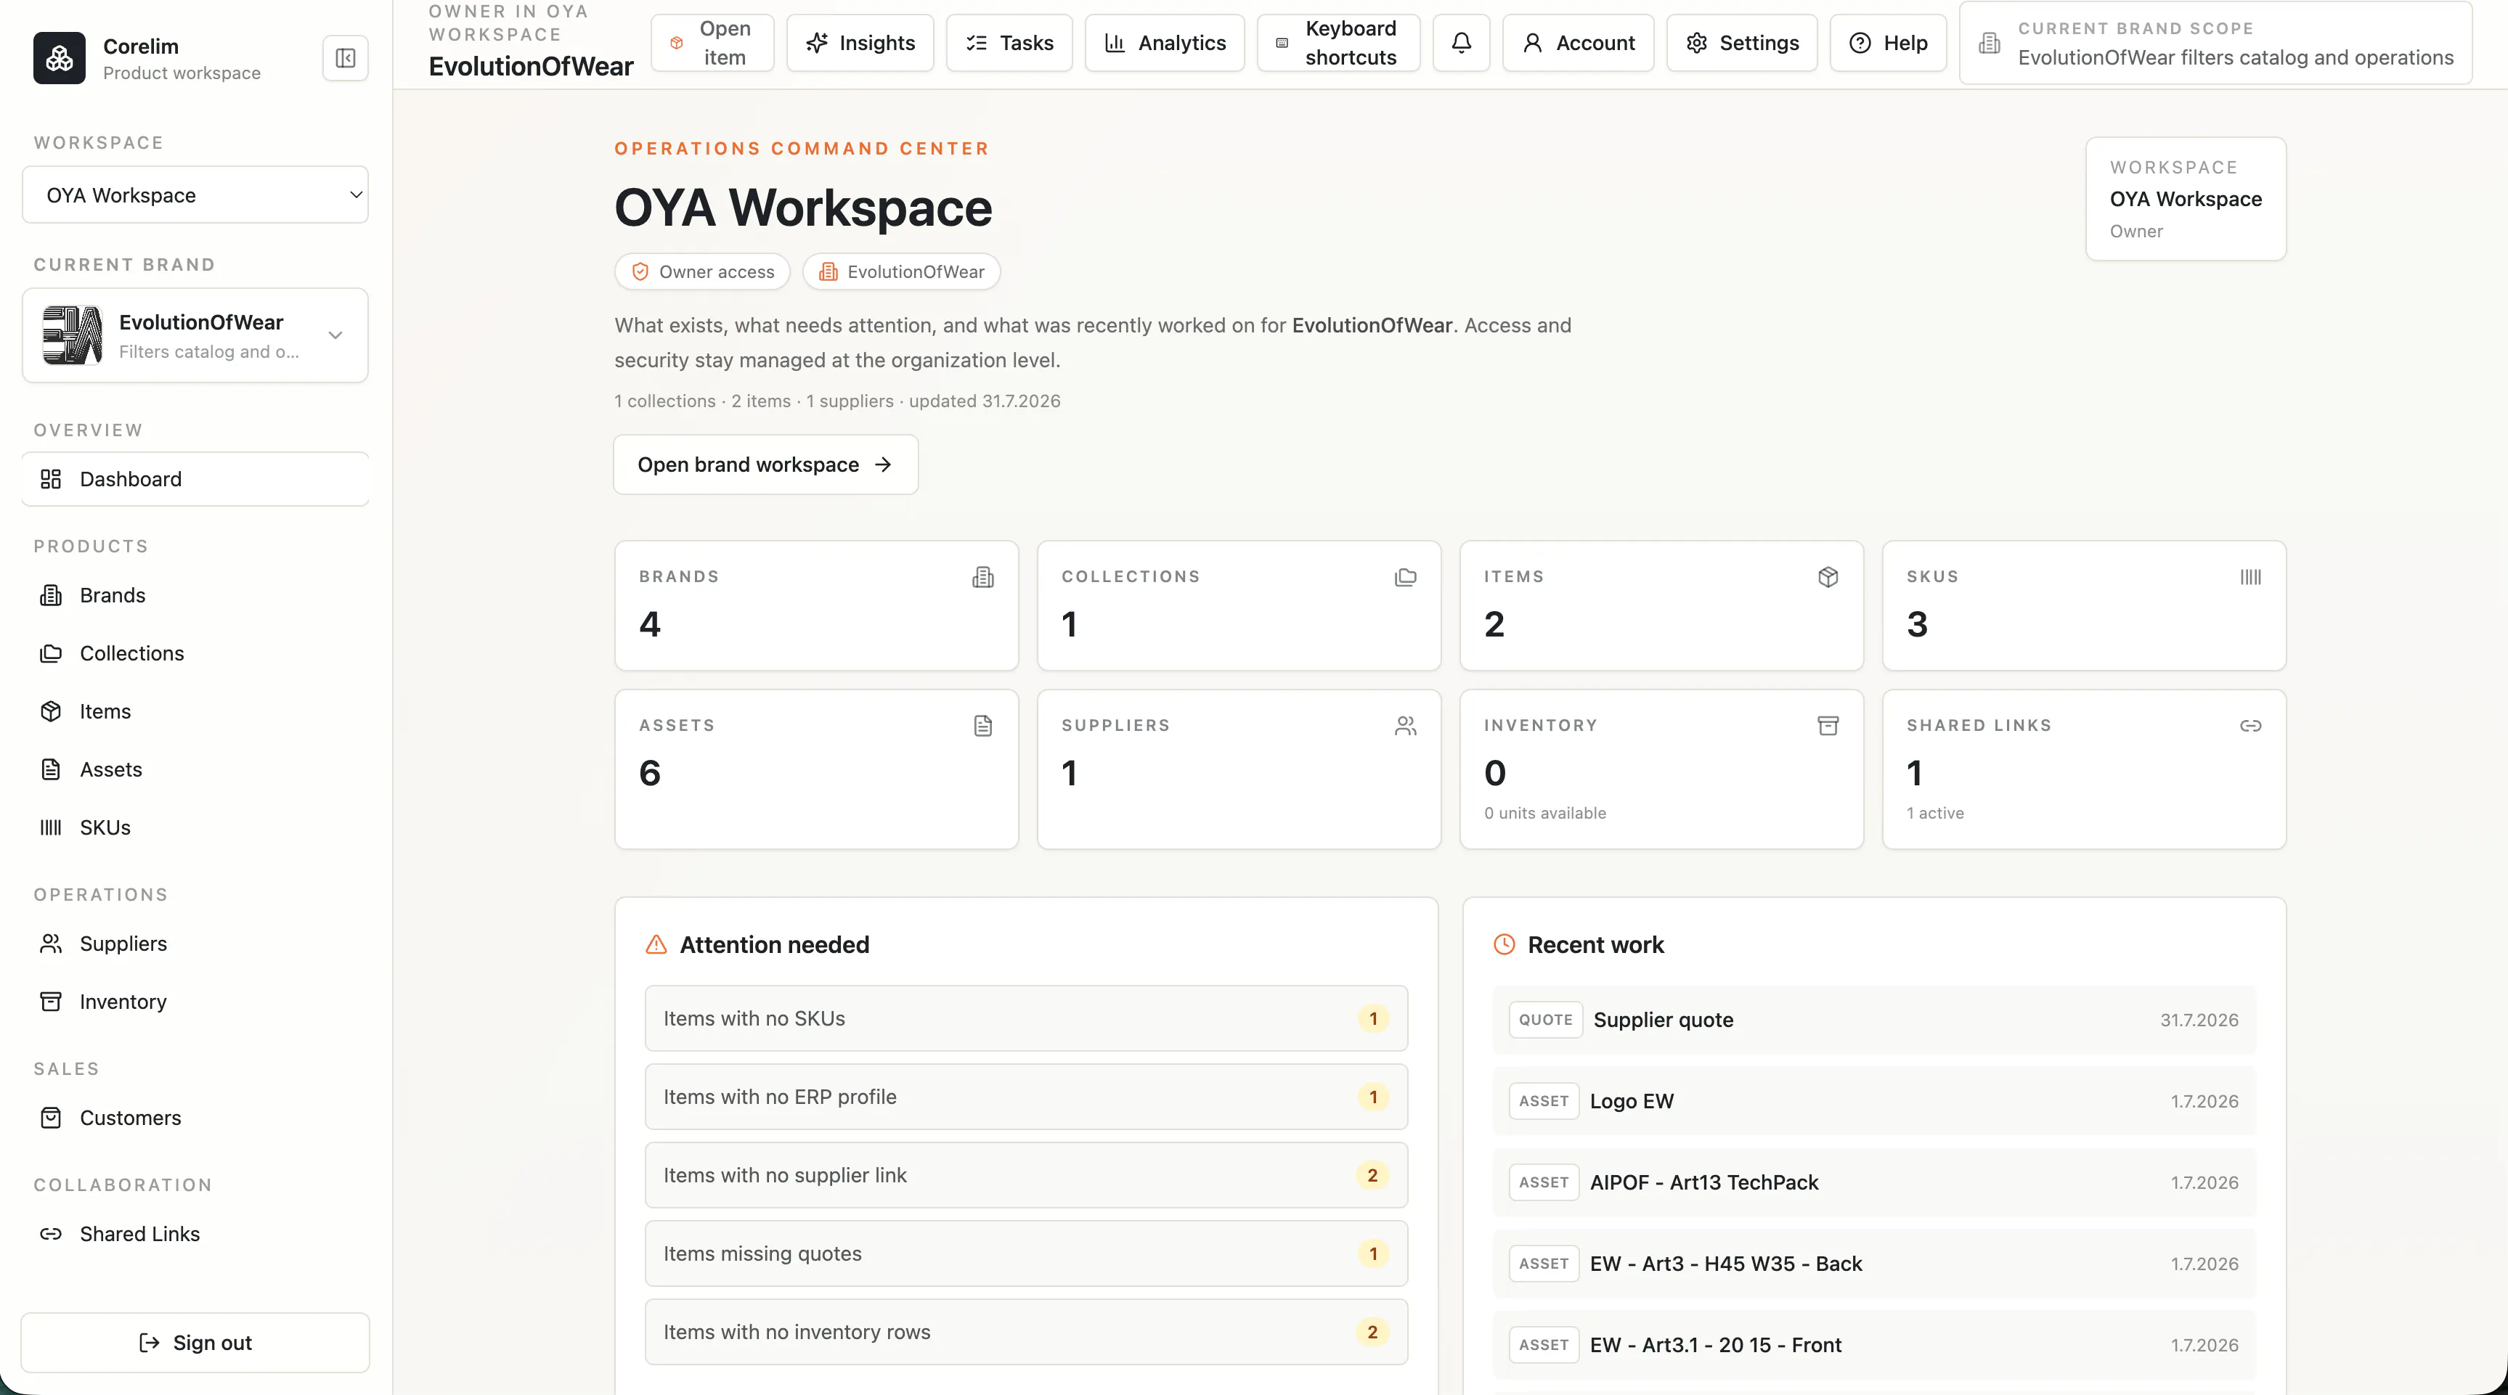Open the OYA Workspace dropdown
Screen dimensions: 2508x1395
[196, 195]
